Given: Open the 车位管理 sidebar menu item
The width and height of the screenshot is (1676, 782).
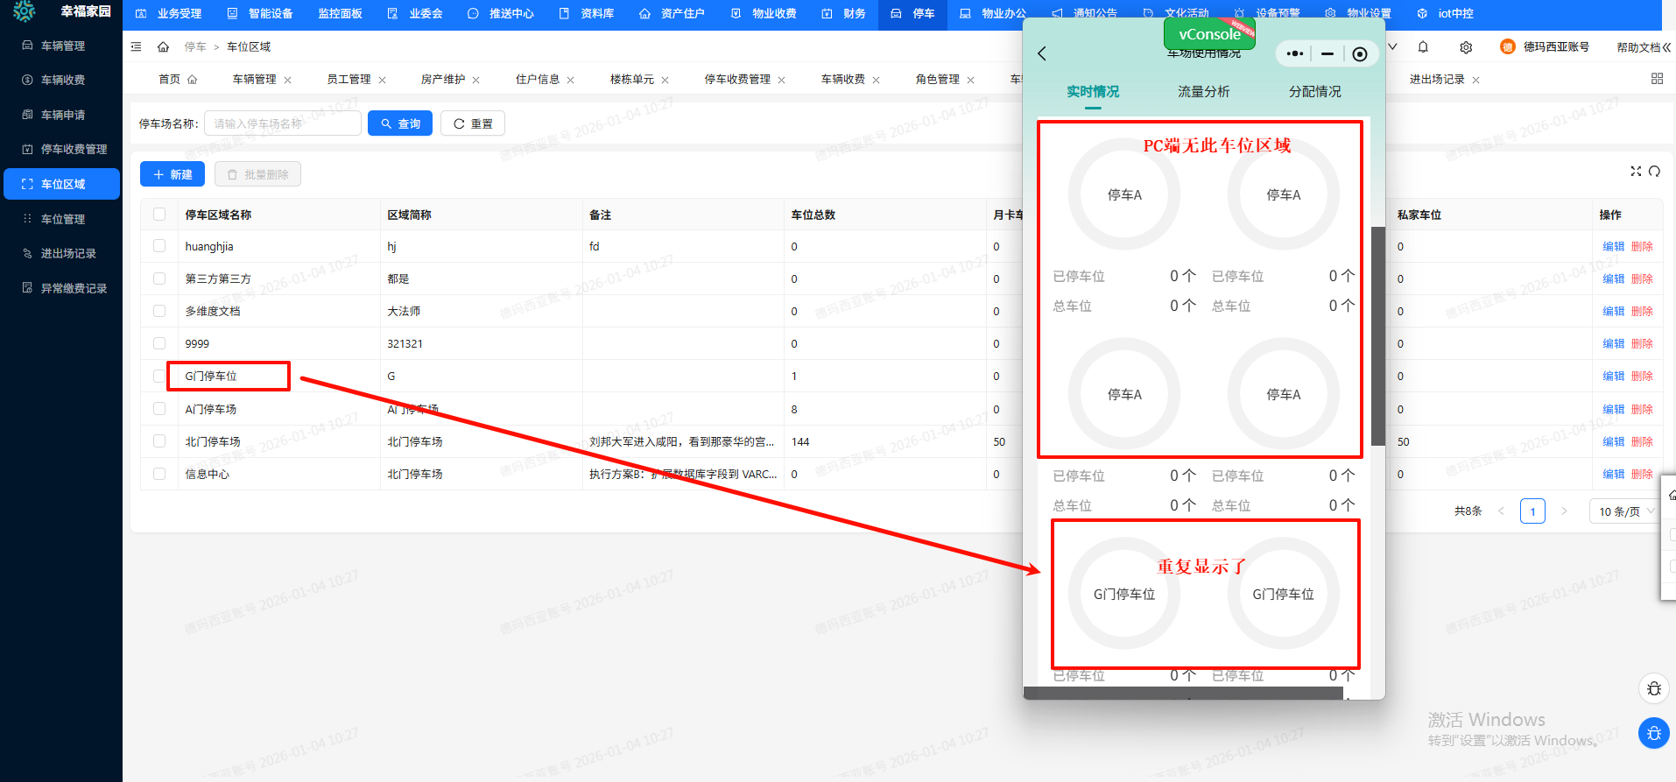Looking at the screenshot, I should (63, 219).
